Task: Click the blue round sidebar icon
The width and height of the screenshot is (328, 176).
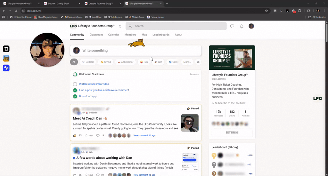Action: click(x=6, y=68)
